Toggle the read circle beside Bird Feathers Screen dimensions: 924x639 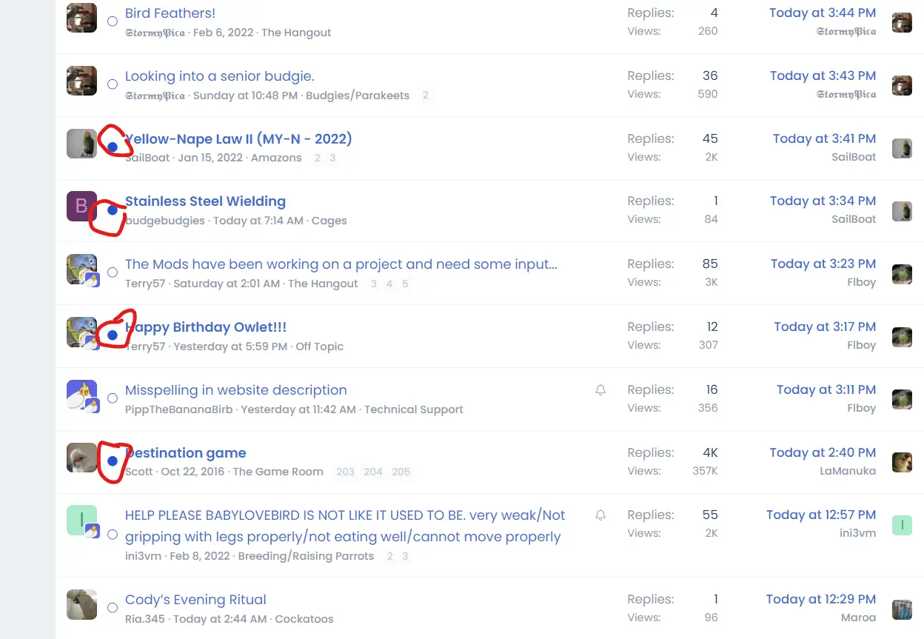pyautogui.click(x=113, y=21)
